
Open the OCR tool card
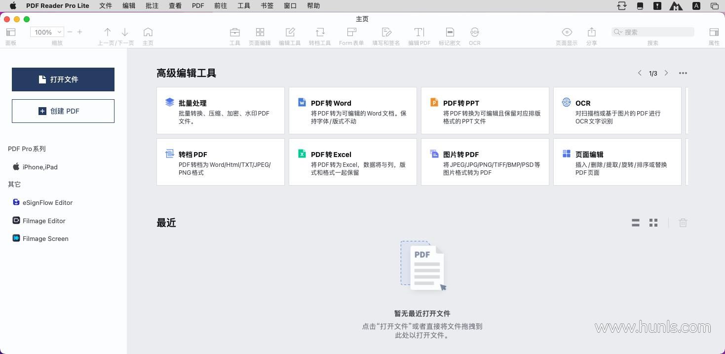[x=617, y=111]
